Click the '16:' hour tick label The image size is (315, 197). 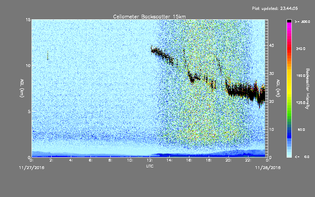[189, 160]
